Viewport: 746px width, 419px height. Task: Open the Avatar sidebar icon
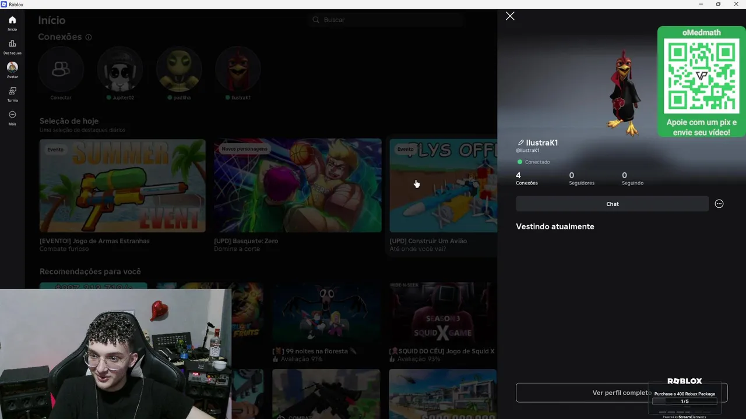point(12,67)
